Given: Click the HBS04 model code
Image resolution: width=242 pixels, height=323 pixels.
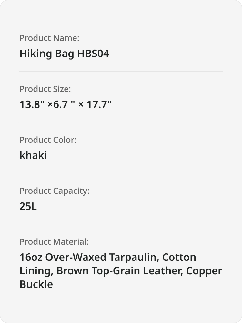Looking at the screenshot, I should [93, 54].
